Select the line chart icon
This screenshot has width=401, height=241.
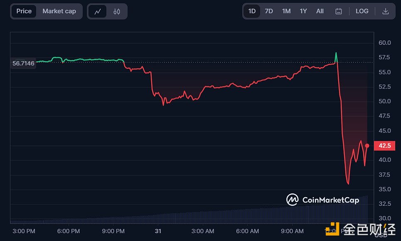click(97, 12)
